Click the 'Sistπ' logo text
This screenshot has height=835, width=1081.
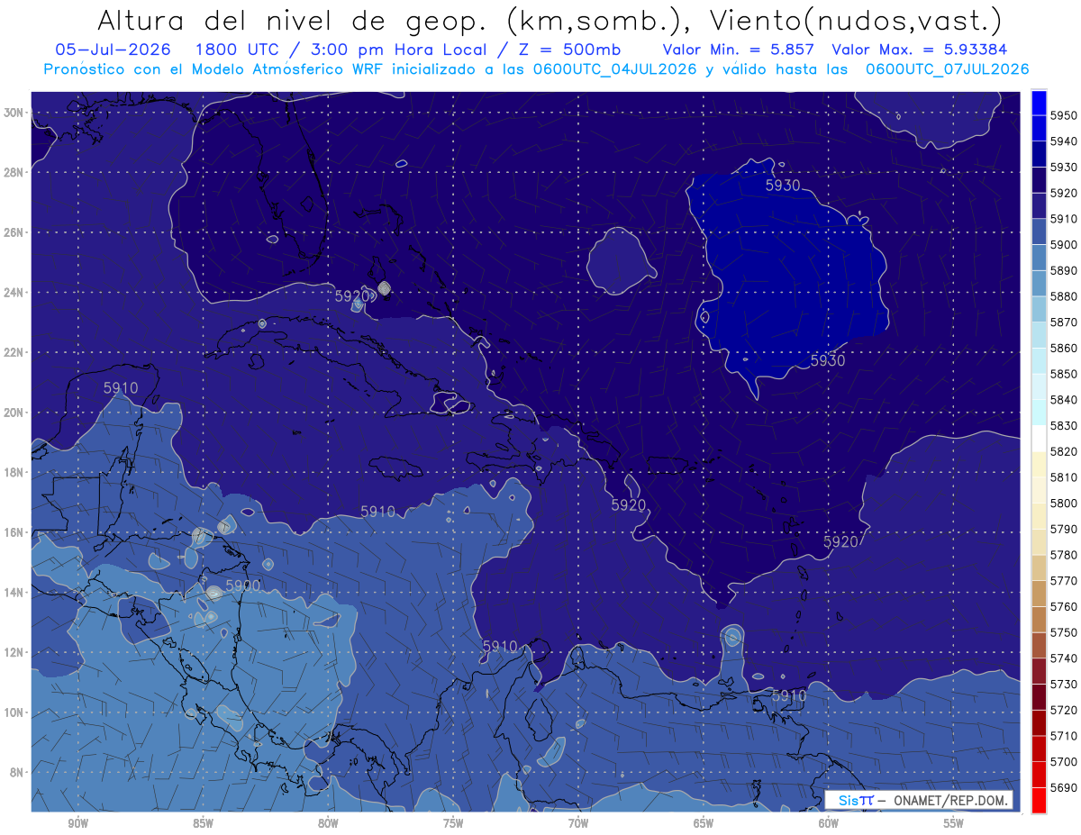856,800
